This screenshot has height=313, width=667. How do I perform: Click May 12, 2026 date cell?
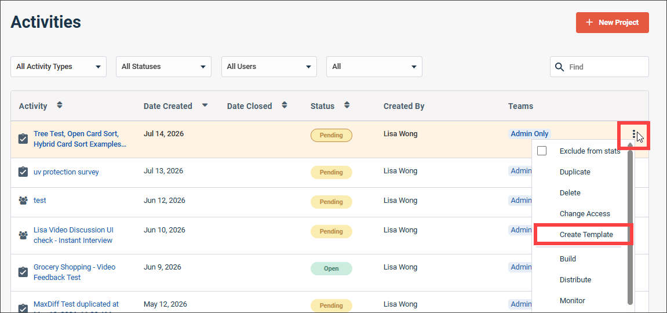click(x=165, y=304)
